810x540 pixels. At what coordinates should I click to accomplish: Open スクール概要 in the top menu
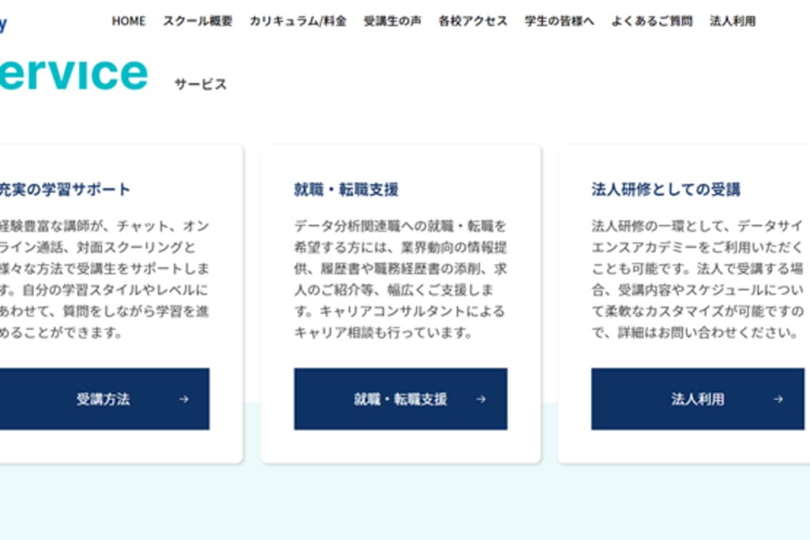click(x=197, y=21)
